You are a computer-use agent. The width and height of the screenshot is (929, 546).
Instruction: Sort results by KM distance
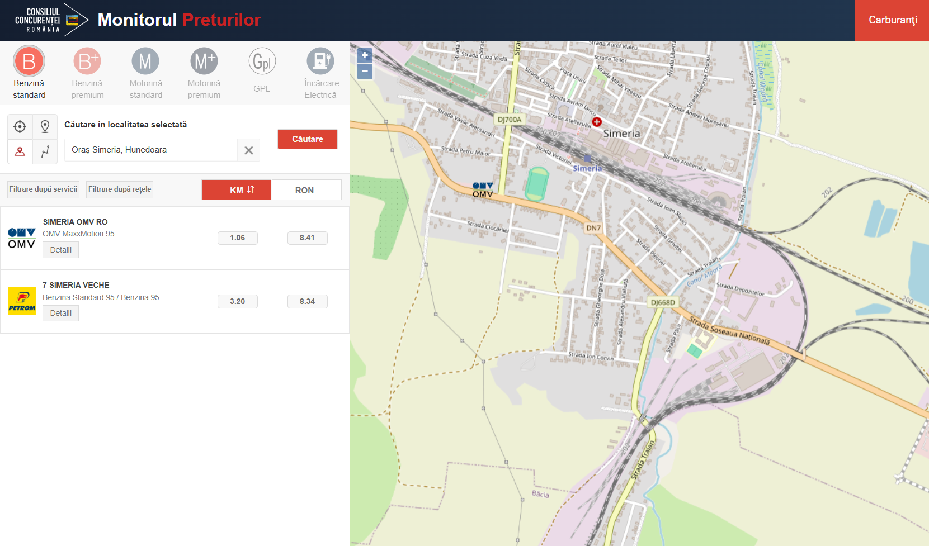click(x=236, y=190)
